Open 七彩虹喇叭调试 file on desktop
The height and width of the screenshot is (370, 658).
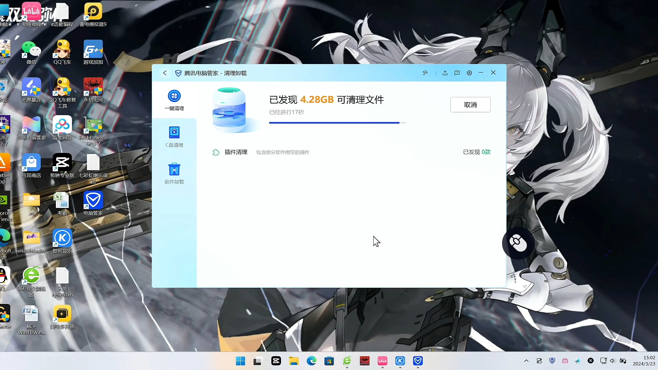[x=93, y=168]
